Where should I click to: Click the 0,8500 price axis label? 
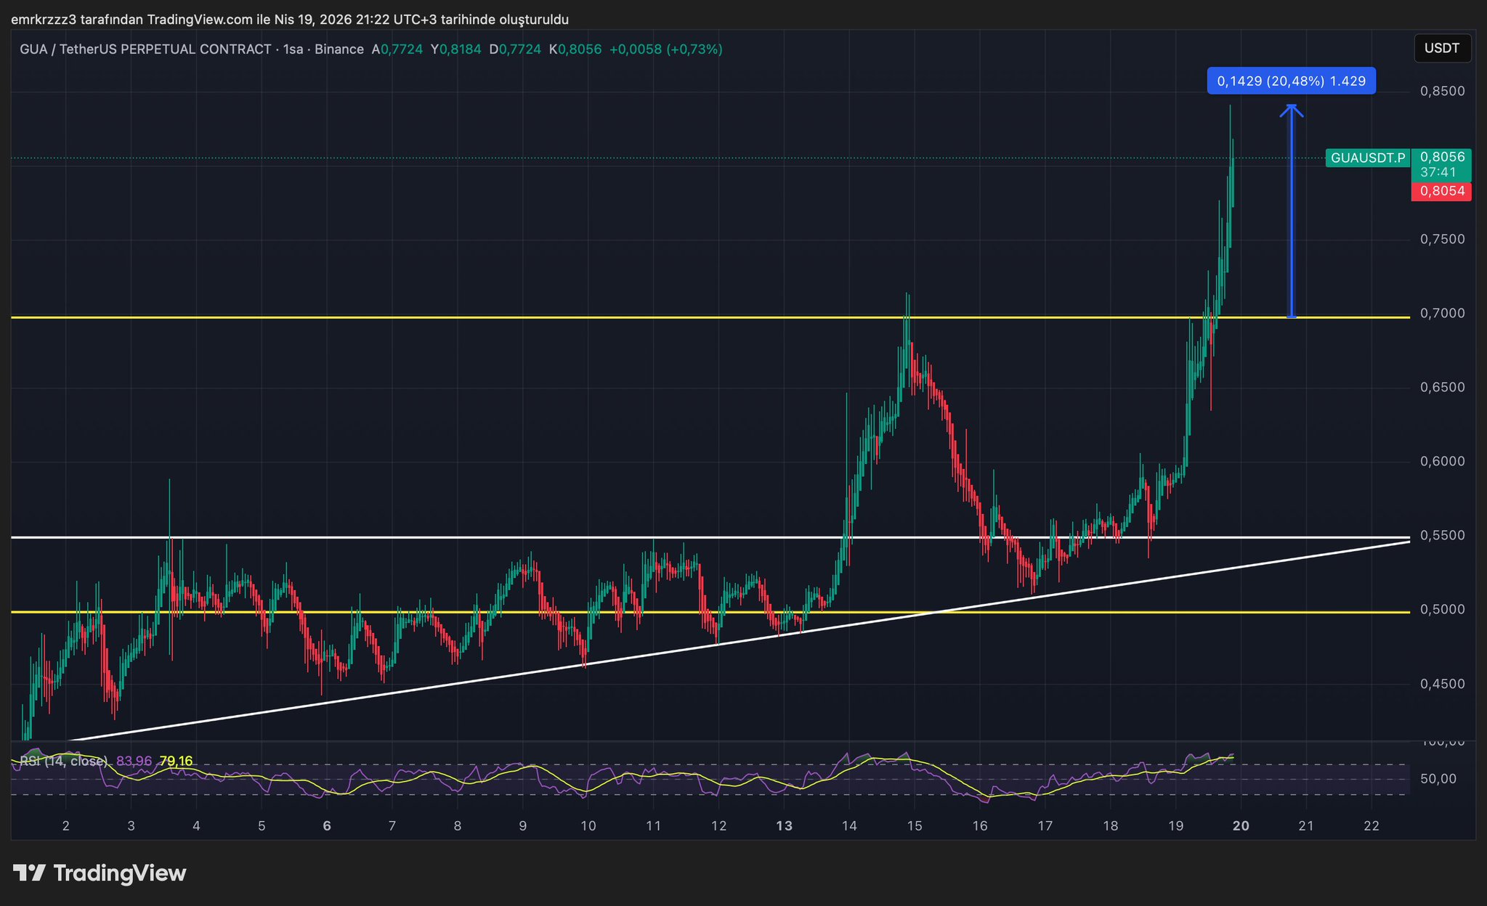point(1442,91)
